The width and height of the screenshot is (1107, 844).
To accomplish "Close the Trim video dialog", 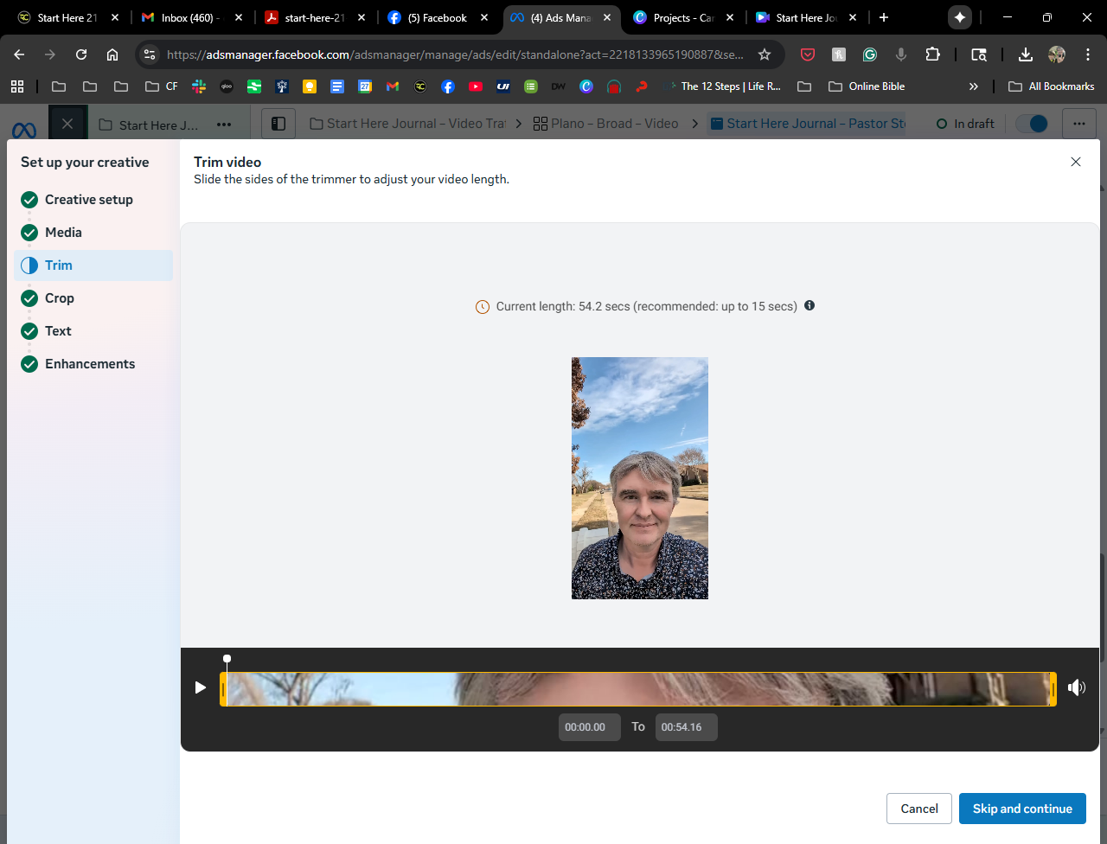I will coord(1076,162).
